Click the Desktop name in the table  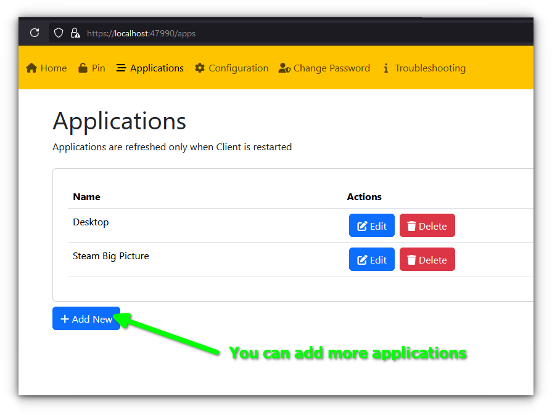(91, 222)
